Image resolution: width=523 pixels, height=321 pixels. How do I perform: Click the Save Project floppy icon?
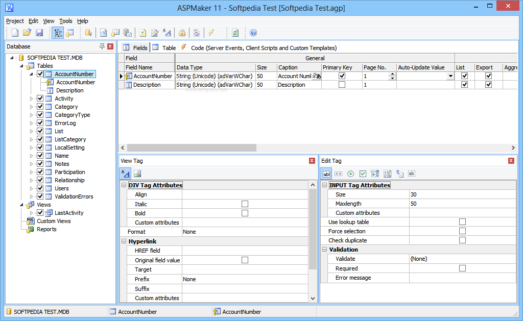click(x=39, y=33)
